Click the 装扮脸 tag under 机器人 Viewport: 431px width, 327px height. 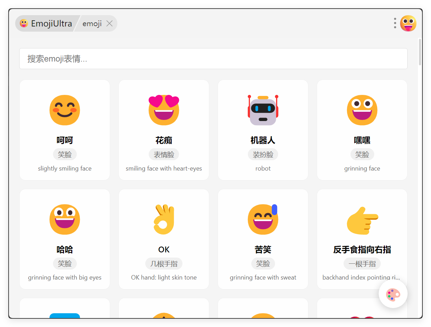[263, 154]
